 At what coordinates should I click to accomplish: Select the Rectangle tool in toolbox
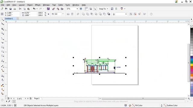pos(2,47)
